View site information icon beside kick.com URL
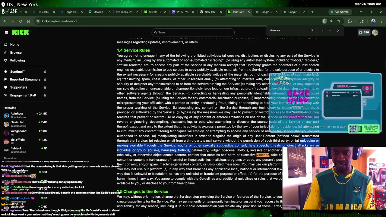The width and height of the screenshot is (386, 217). (x=38, y=21)
